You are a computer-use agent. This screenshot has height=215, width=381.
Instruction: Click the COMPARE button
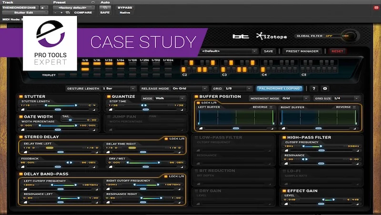[x=83, y=13]
